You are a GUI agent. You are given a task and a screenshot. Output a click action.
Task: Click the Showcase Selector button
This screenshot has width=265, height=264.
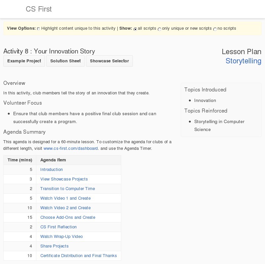pyautogui.click(x=109, y=61)
